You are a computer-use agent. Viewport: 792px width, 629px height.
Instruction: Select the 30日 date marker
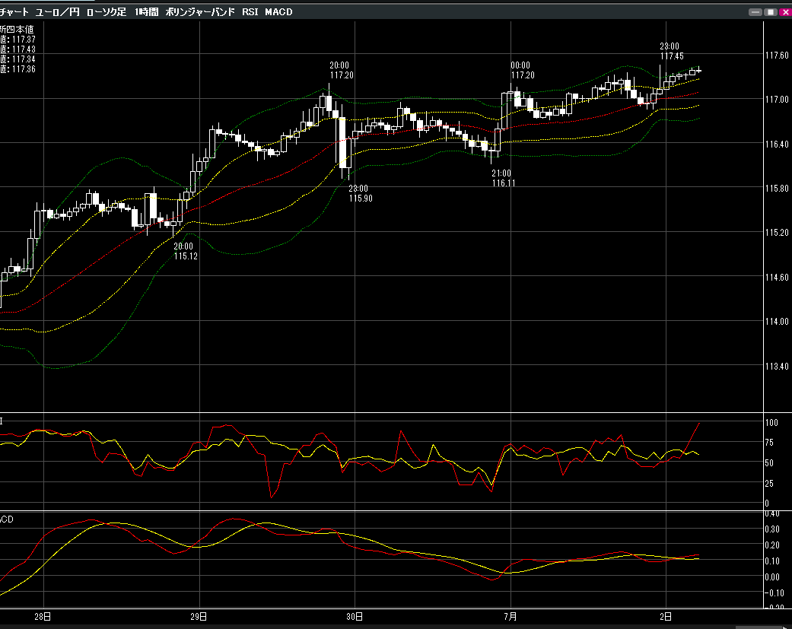[x=354, y=615]
